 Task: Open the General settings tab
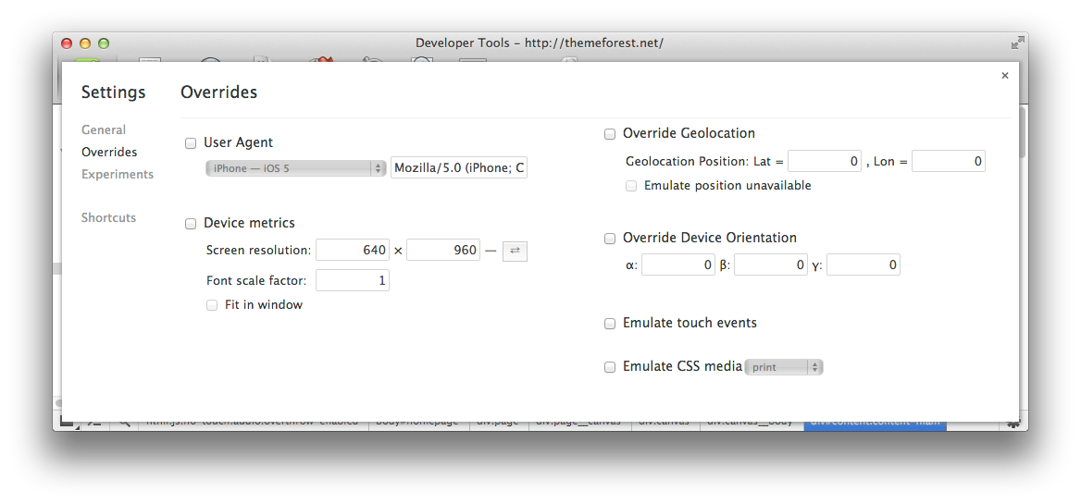[x=104, y=129]
